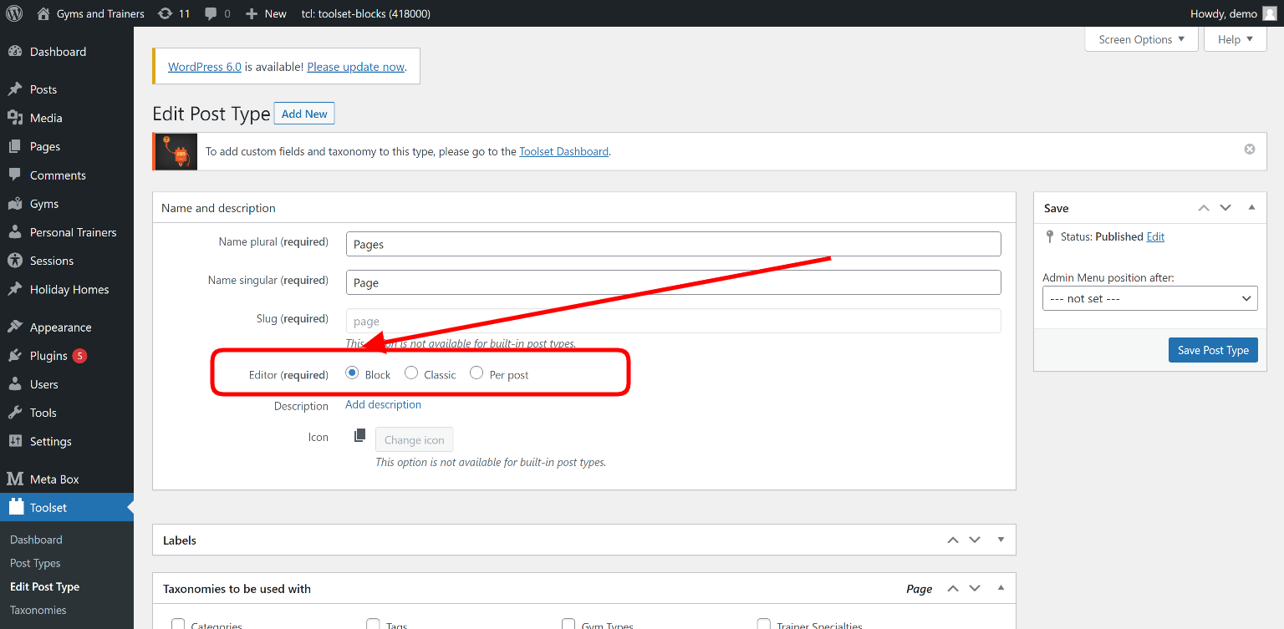Screen dimensions: 1284x629
Task: Click the plus New icon in admin bar
Action: tap(251, 13)
